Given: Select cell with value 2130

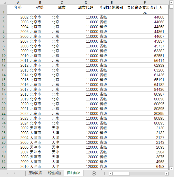Looking at the screenshot, I should tap(145, 128).
